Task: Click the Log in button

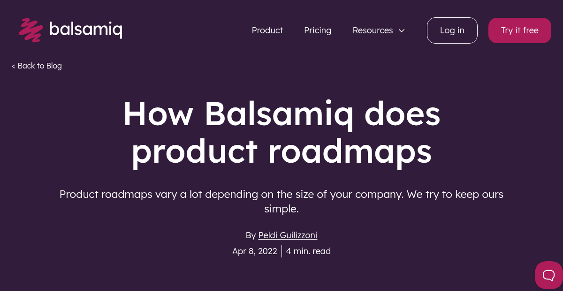Action: 452,30
